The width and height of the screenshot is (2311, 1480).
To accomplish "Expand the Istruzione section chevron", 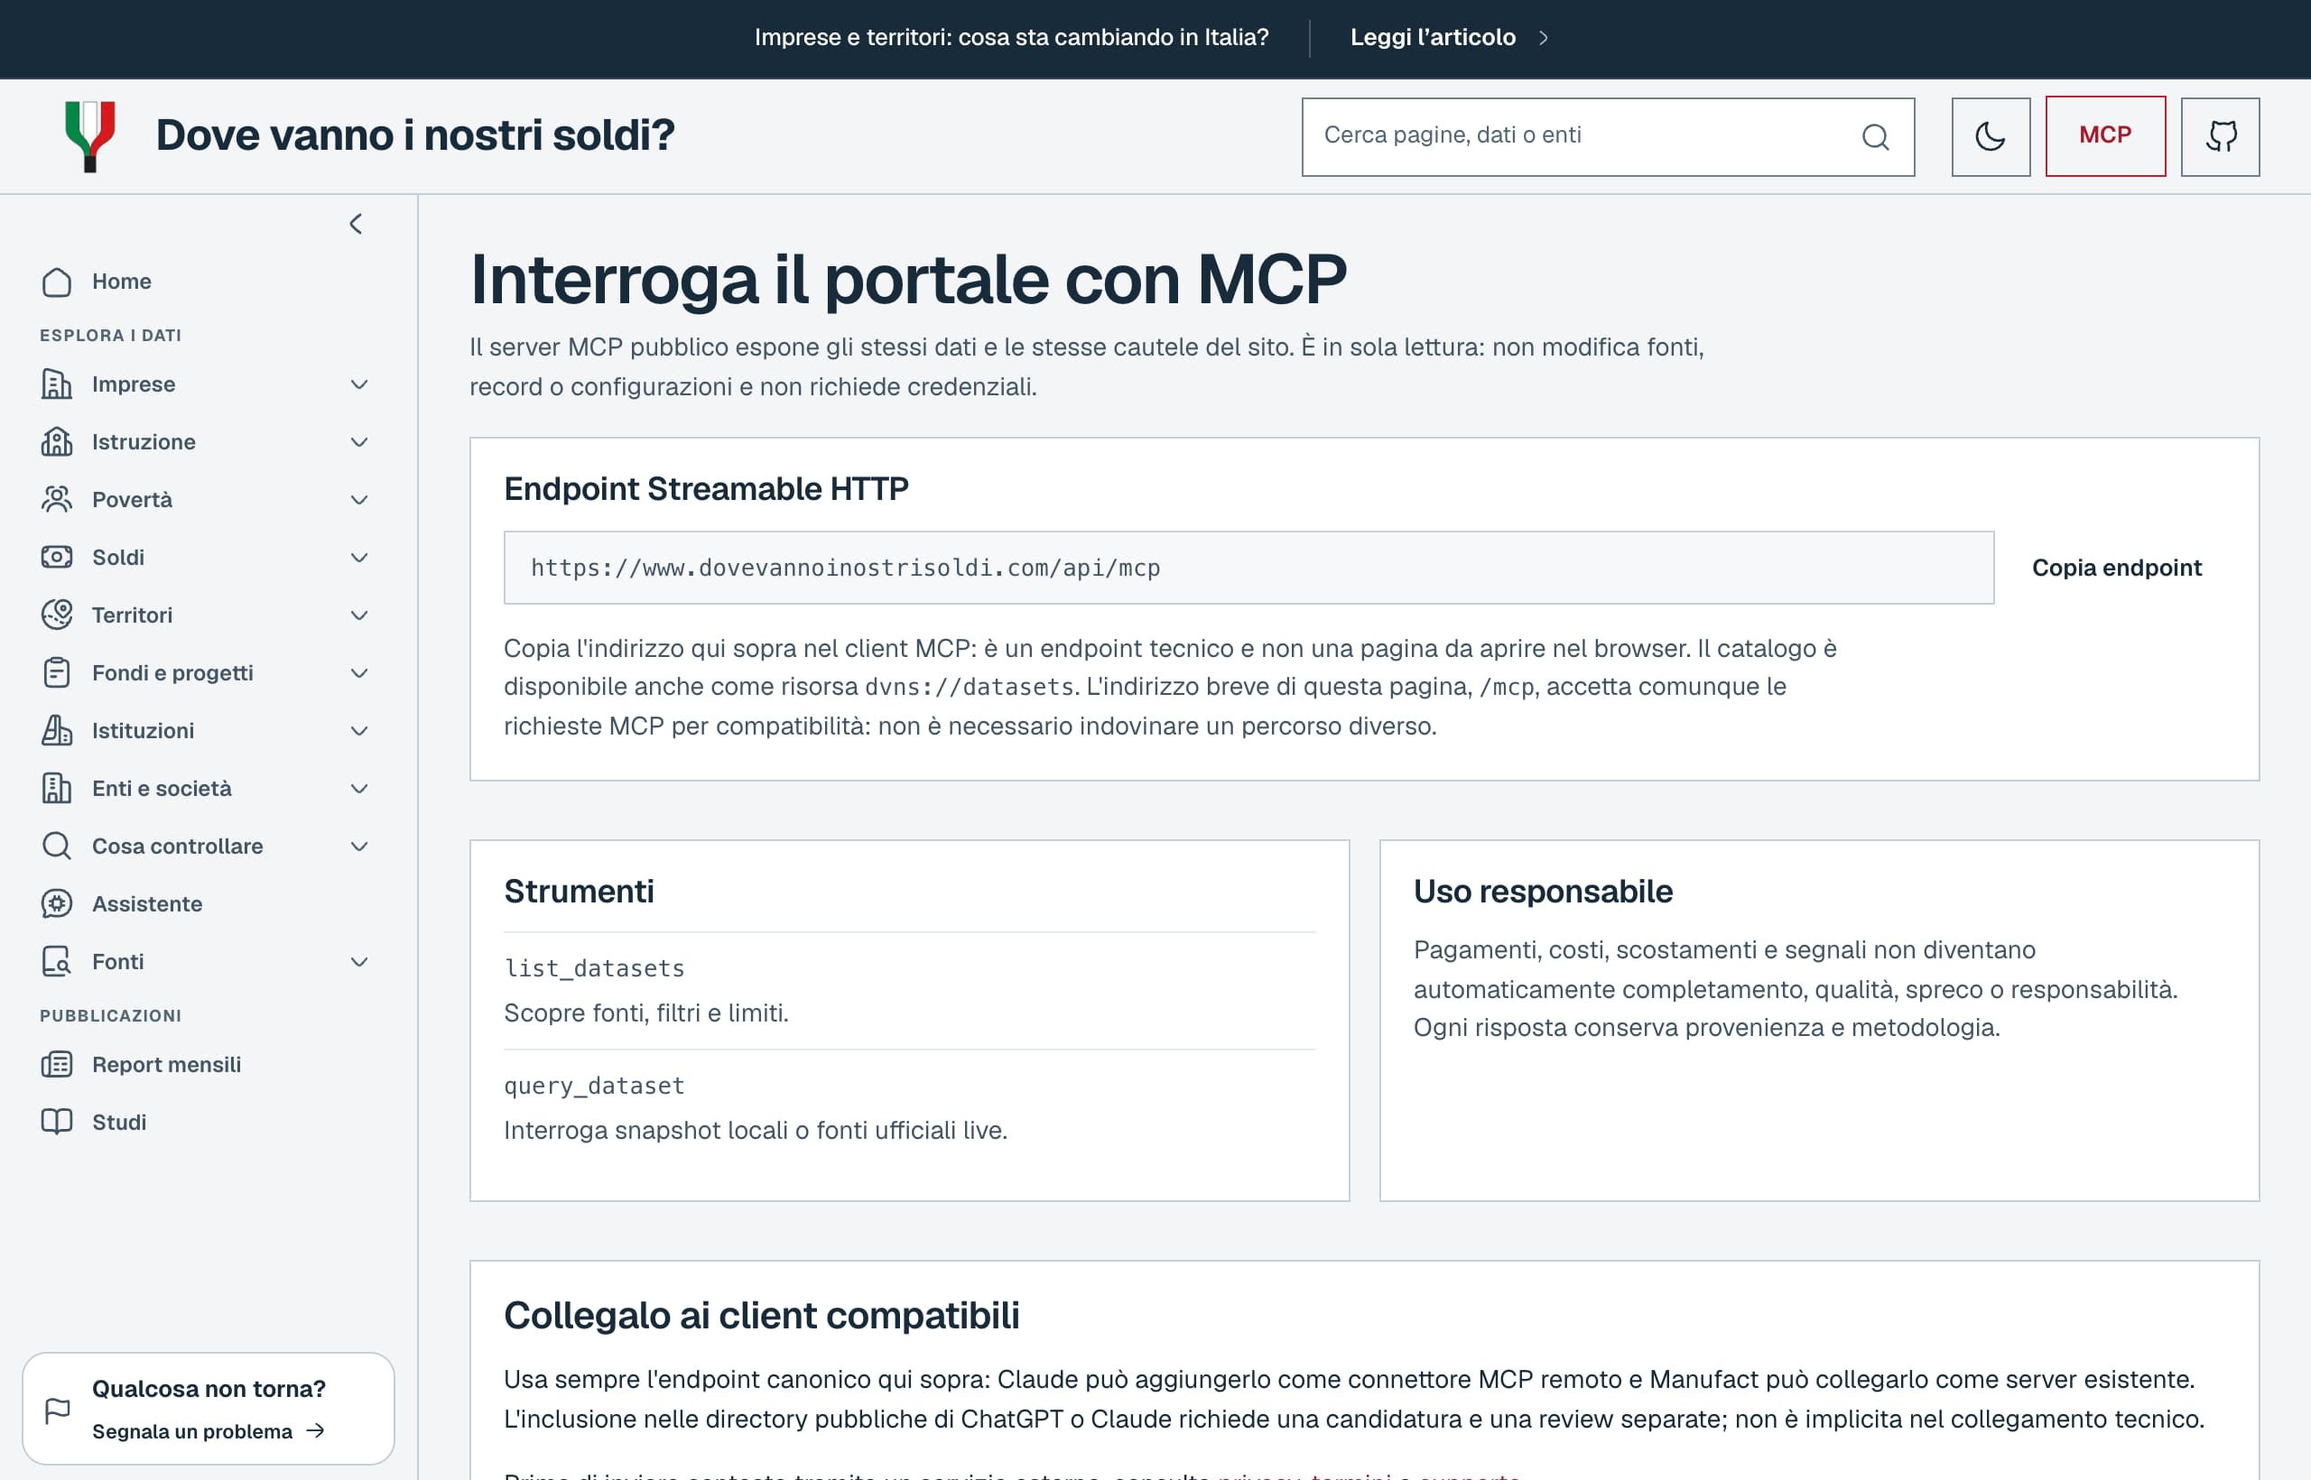I will [359, 442].
